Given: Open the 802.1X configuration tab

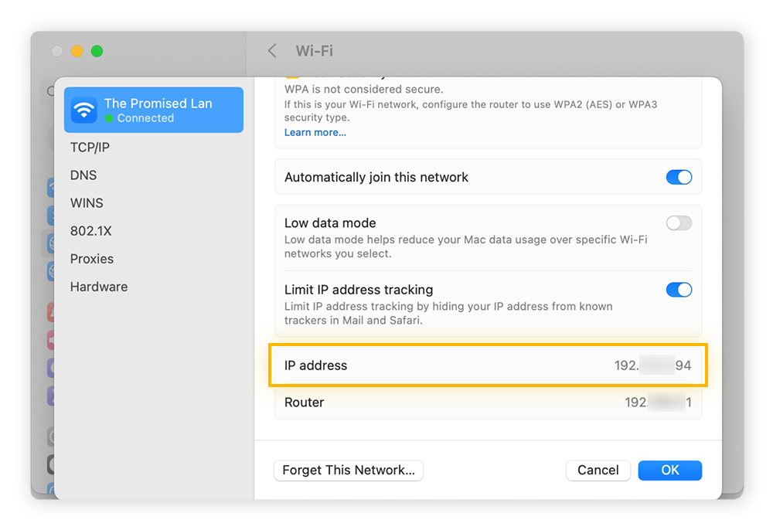Looking at the screenshot, I should click(91, 230).
